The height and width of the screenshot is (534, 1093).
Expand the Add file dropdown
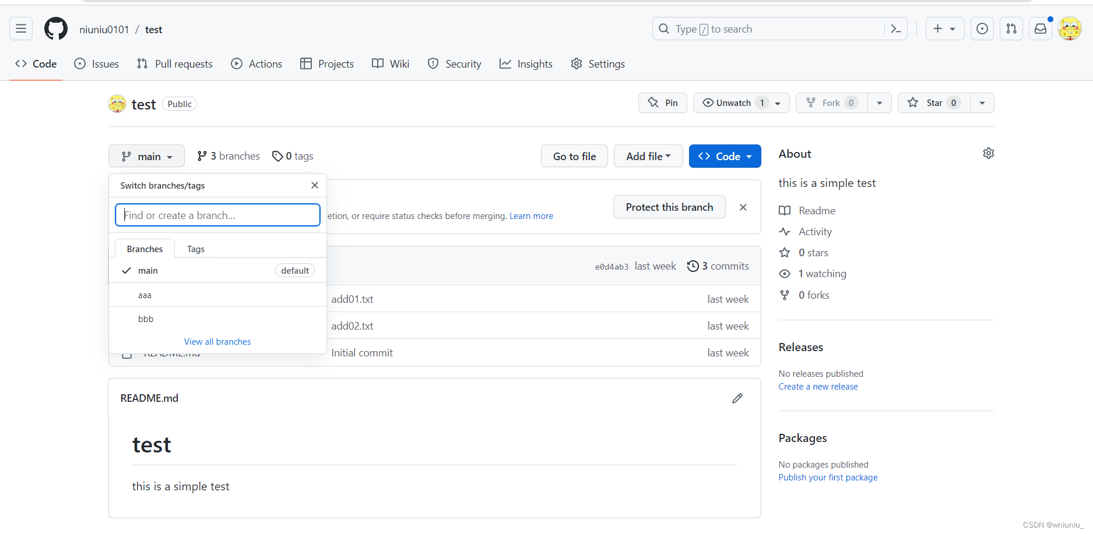point(648,156)
